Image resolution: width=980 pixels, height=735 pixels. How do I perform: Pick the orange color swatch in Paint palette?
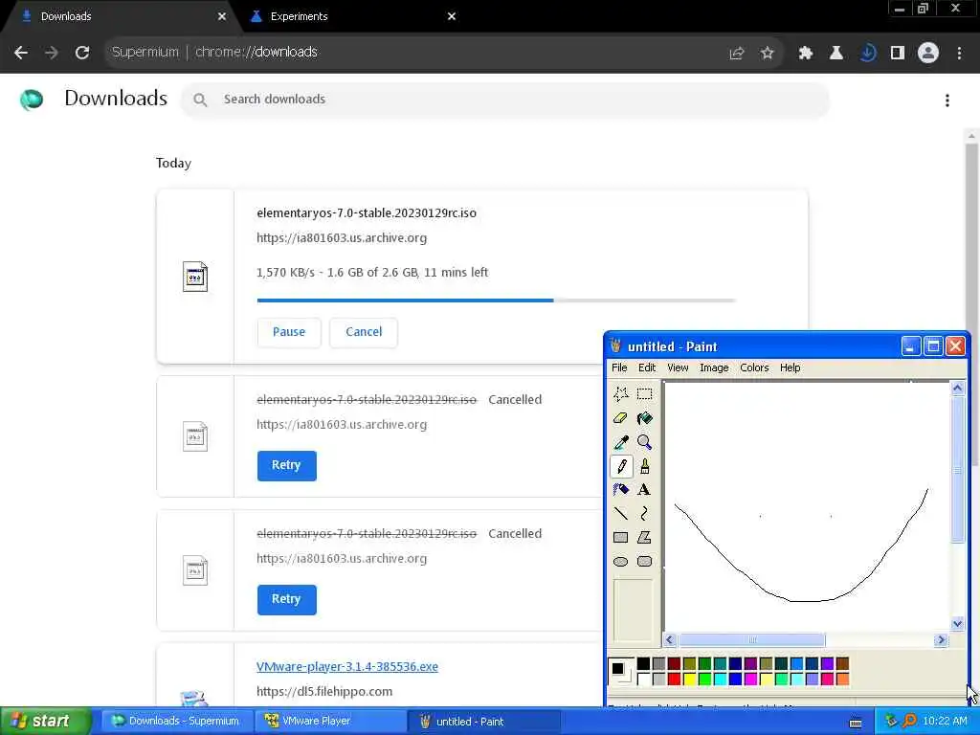pyautogui.click(x=842, y=679)
